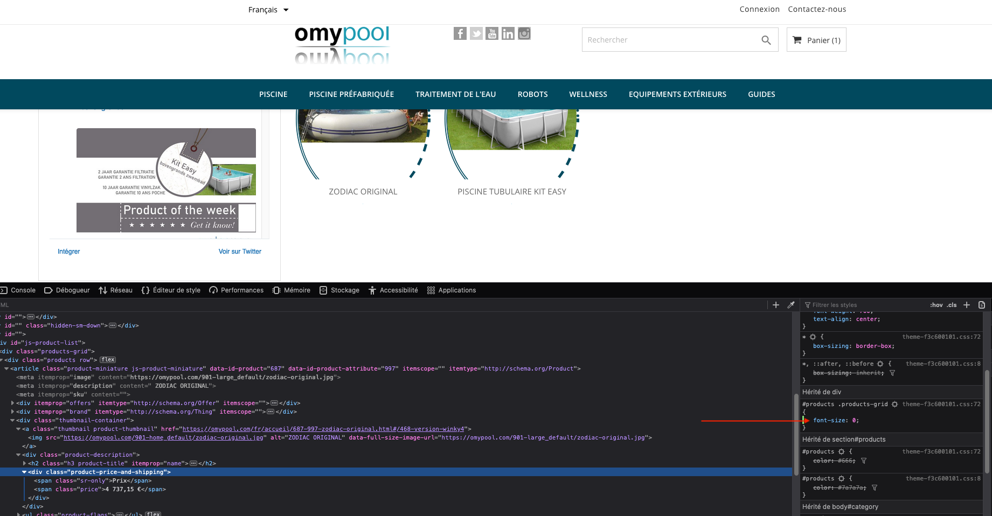Select the span class price node row
The image size is (992, 516).
click(x=396, y=489)
